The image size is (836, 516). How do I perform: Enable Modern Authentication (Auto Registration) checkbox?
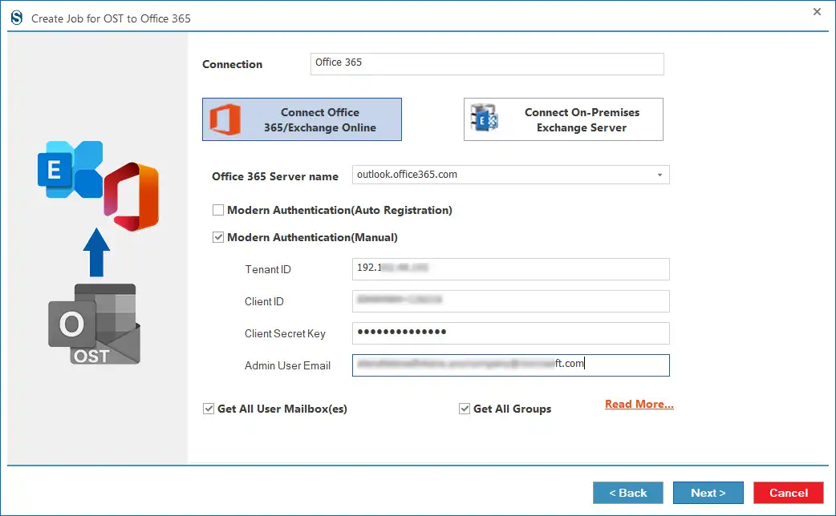pyautogui.click(x=218, y=210)
